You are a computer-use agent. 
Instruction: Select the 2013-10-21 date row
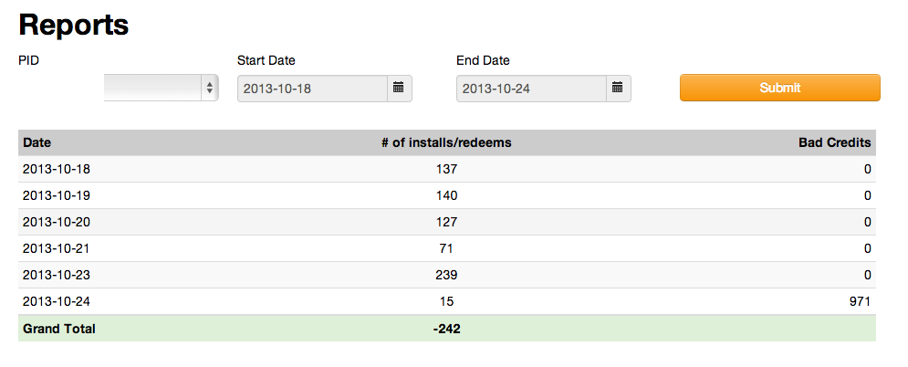[57, 248]
